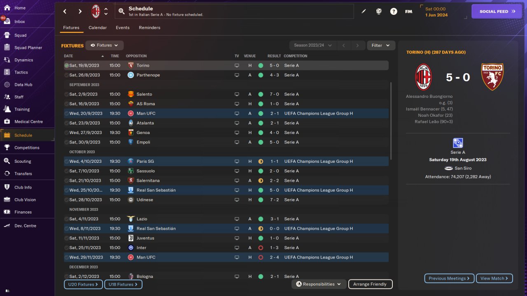Sort fixtures by the Competition column
Viewport: 527px width, 296px height.
[x=295, y=56]
